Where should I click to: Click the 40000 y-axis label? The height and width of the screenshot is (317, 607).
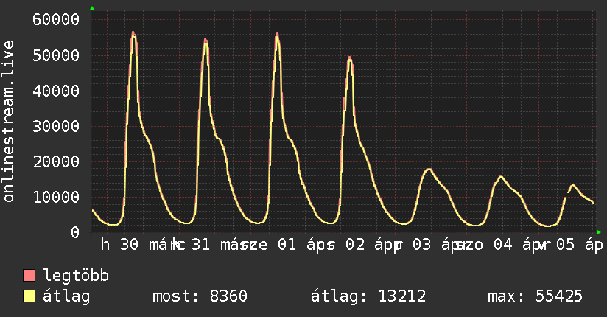tap(56, 91)
